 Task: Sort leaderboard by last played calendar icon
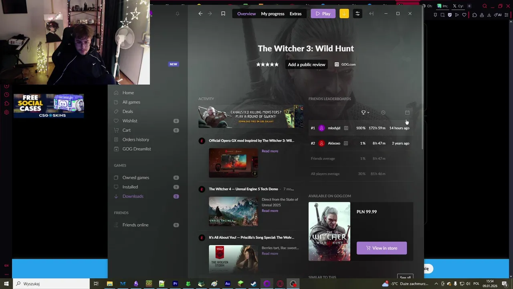[407, 112]
